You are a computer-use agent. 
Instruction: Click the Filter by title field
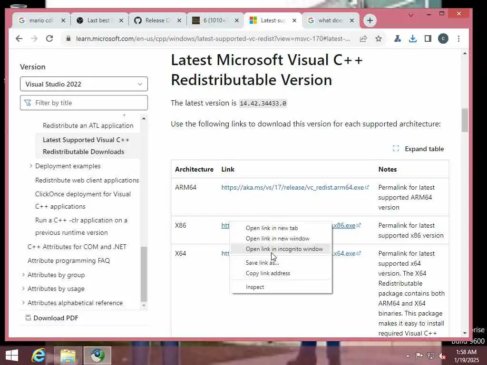point(84,103)
